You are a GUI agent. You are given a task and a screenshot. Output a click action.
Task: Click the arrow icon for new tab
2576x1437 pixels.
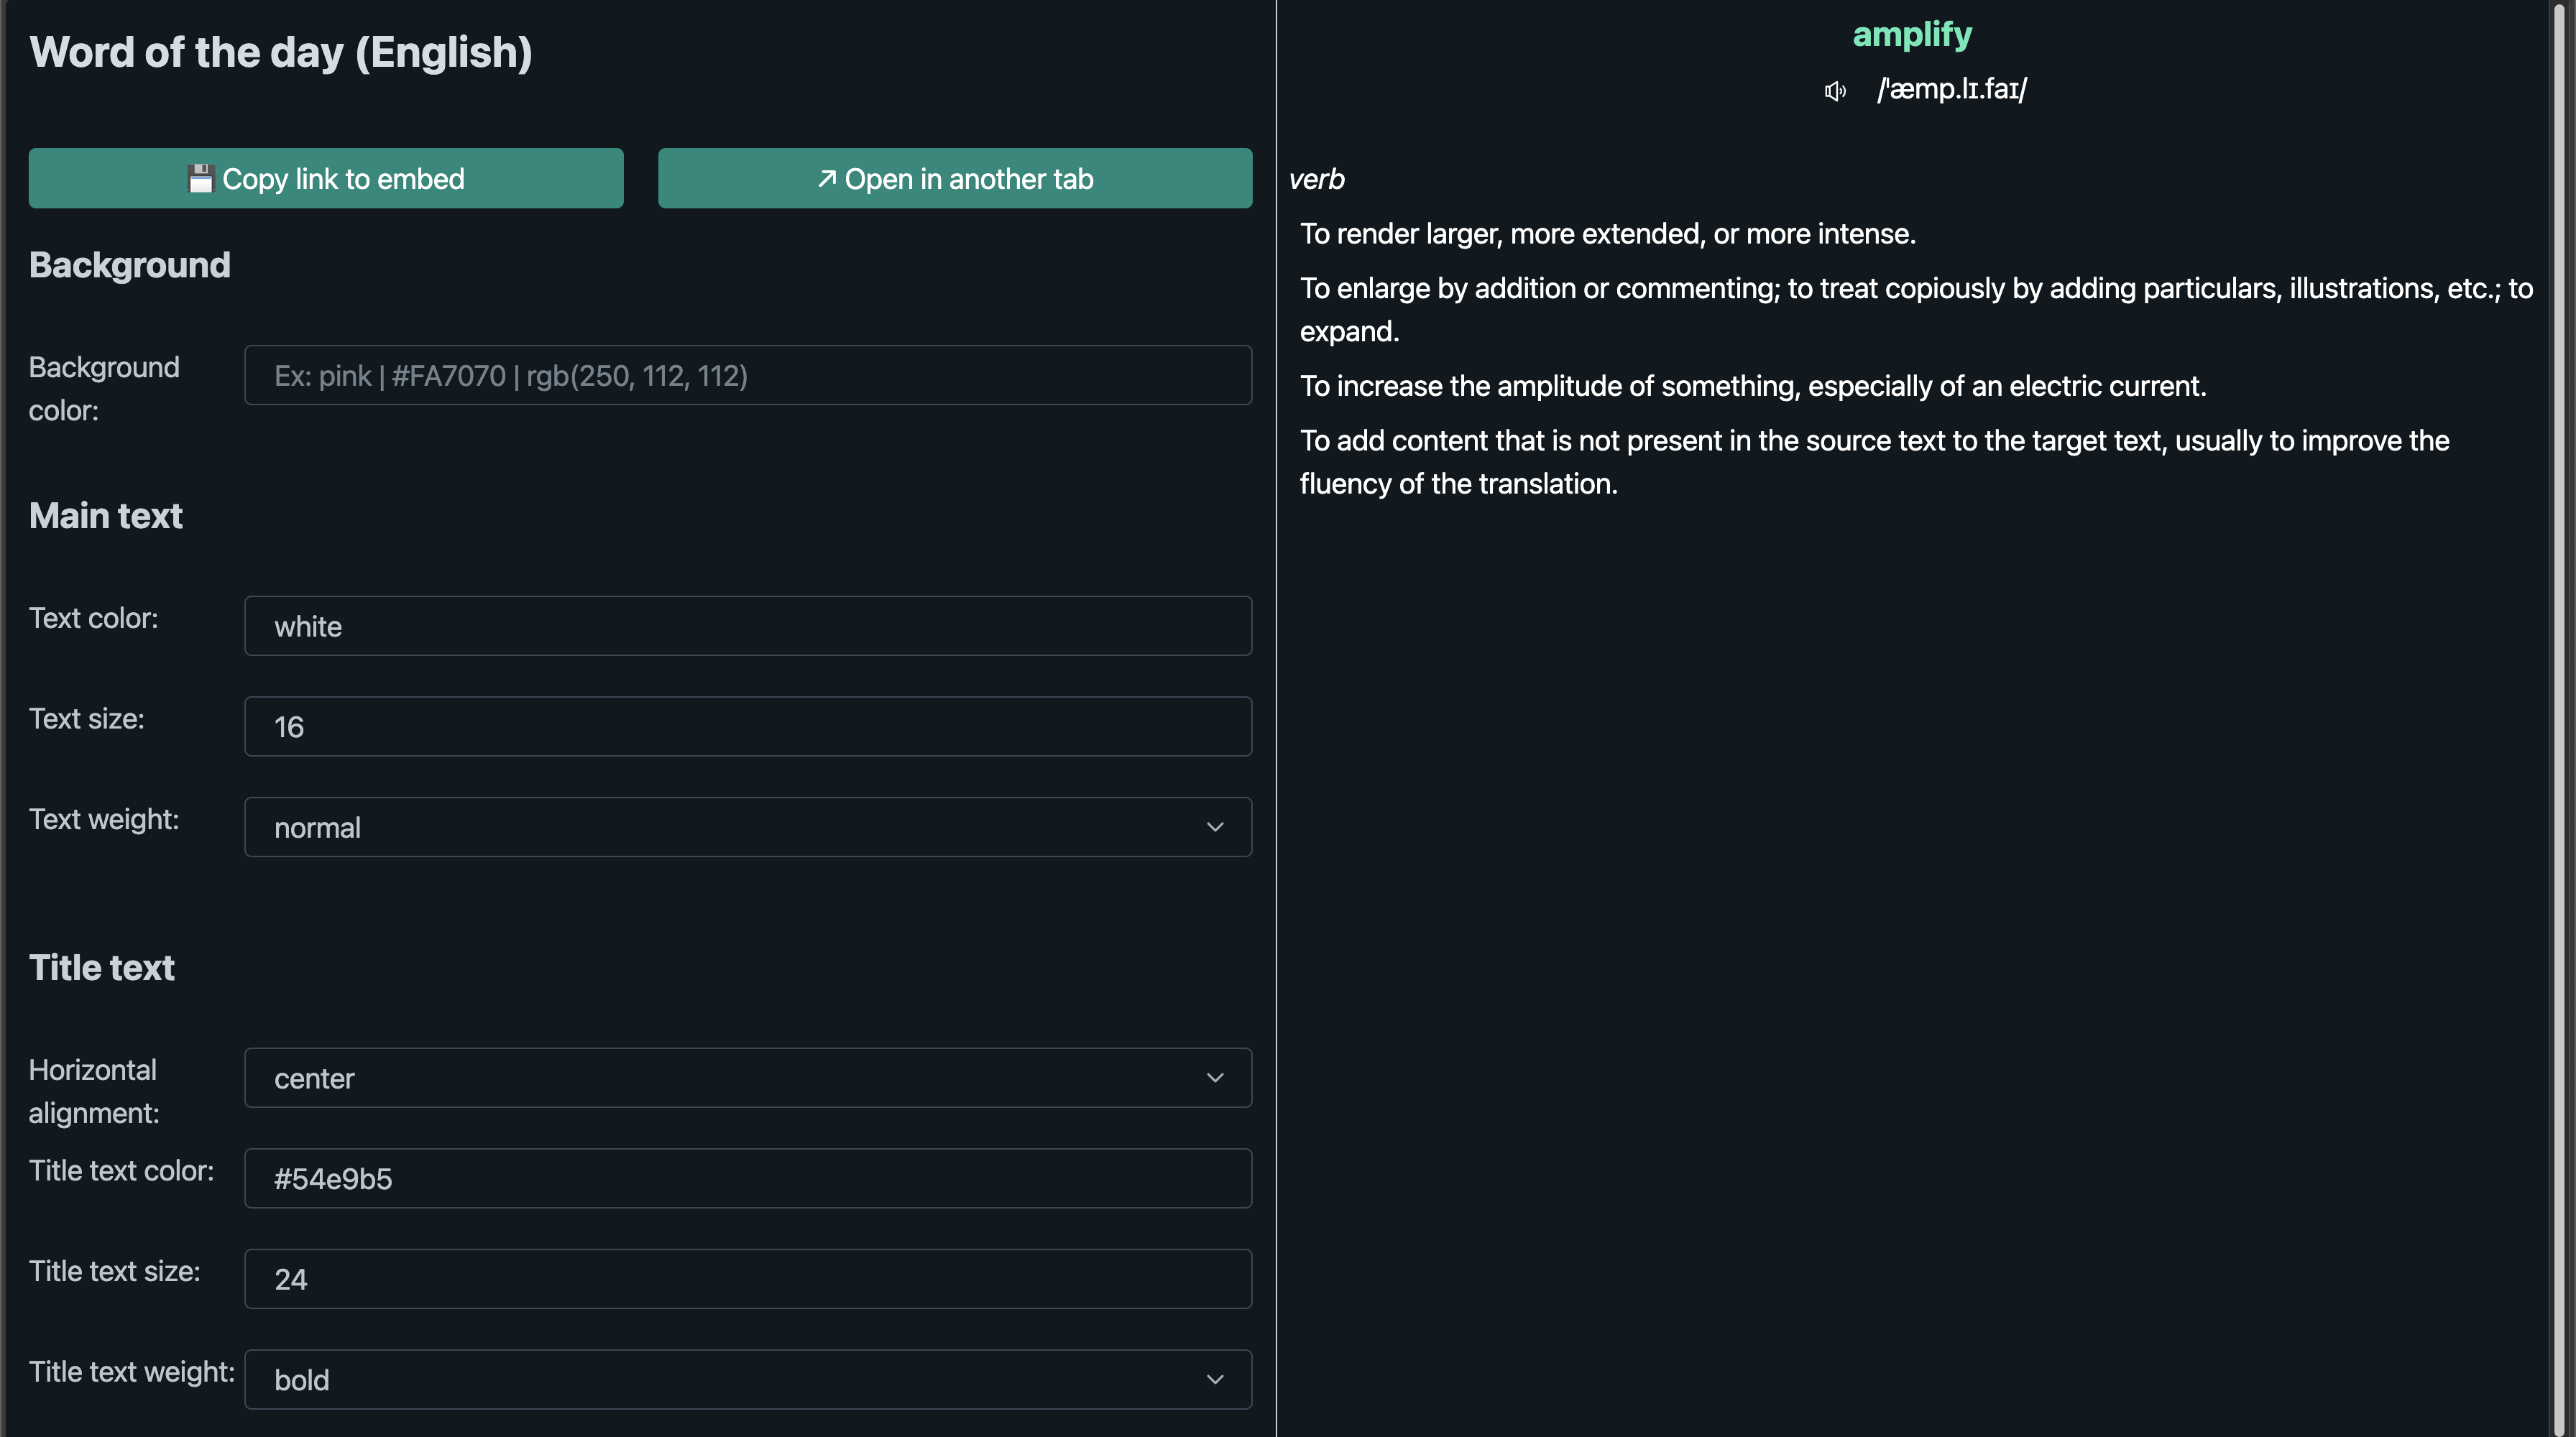click(827, 179)
